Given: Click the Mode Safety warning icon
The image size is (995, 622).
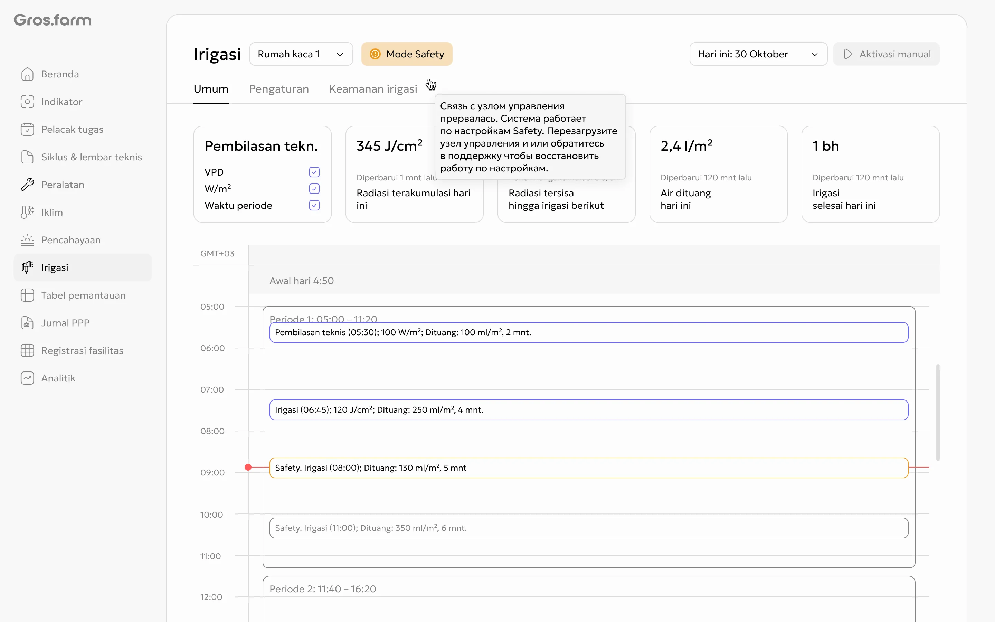Looking at the screenshot, I should tap(375, 54).
